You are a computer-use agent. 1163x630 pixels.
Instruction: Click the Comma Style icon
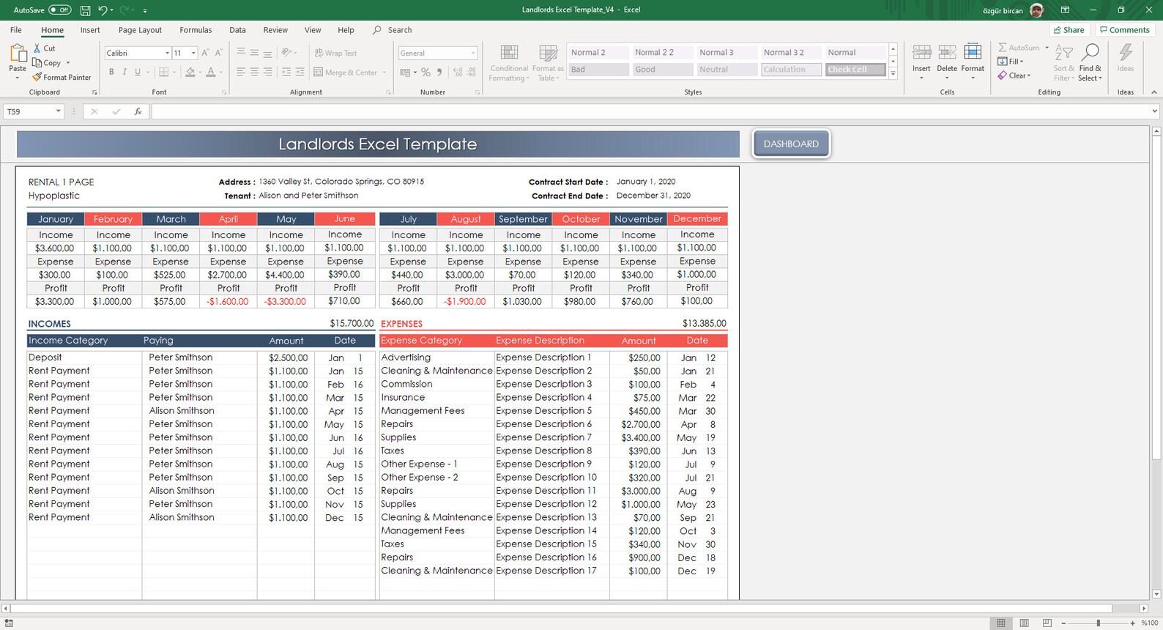(x=439, y=72)
